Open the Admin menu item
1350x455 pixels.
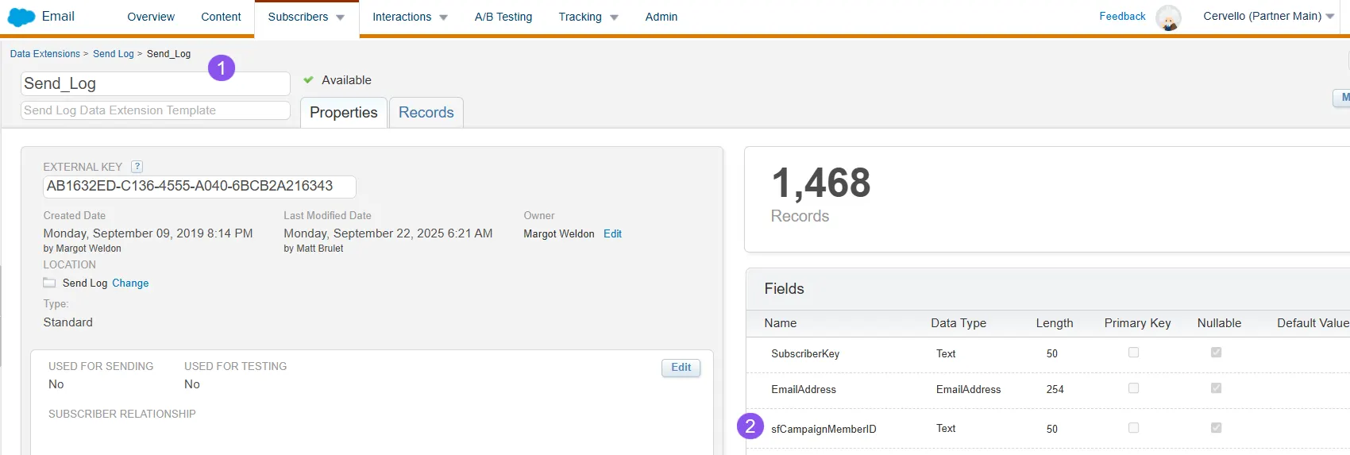pyautogui.click(x=661, y=17)
